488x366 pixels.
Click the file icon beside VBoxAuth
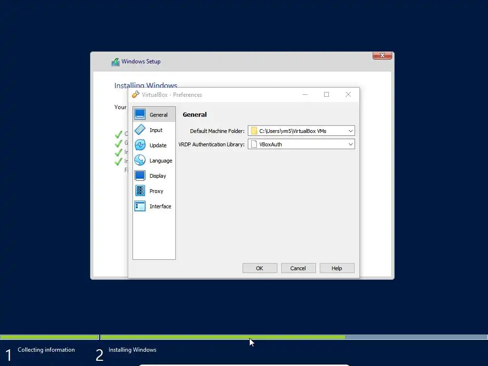pyautogui.click(x=254, y=144)
